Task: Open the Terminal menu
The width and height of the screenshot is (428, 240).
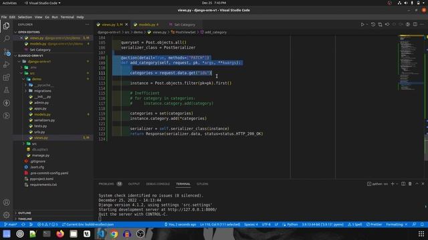Action: point(67,17)
